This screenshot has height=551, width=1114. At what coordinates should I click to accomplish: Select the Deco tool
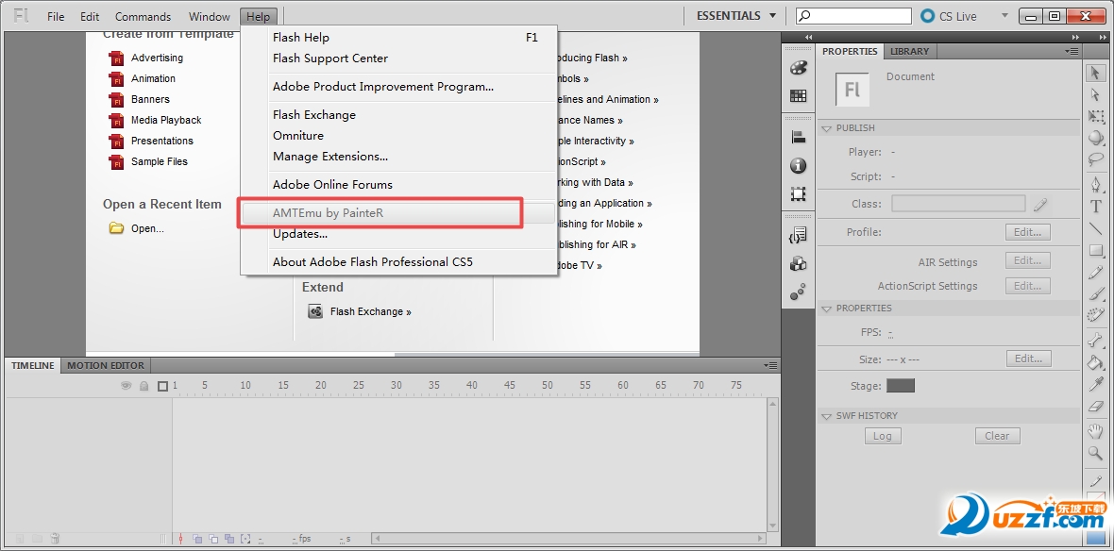coord(1095,316)
